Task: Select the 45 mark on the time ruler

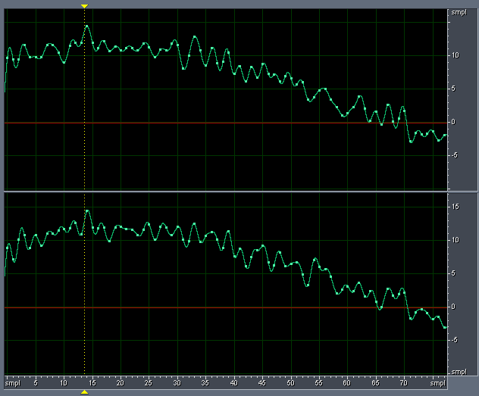Action: (x=262, y=383)
